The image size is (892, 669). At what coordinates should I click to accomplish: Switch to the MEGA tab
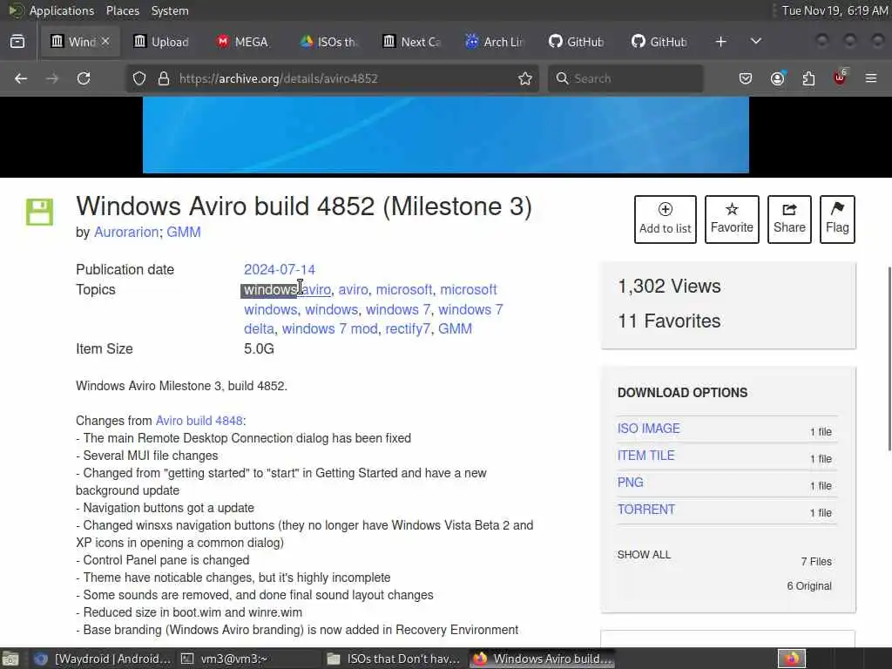coord(243,42)
